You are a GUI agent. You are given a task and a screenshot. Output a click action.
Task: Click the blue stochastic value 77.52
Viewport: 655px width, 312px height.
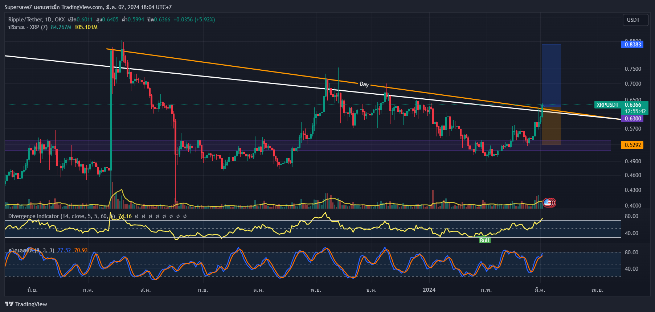64,250
